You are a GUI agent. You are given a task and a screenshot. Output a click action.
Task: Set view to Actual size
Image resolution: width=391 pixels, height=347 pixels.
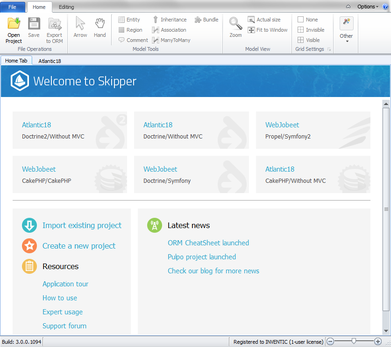[x=264, y=20]
